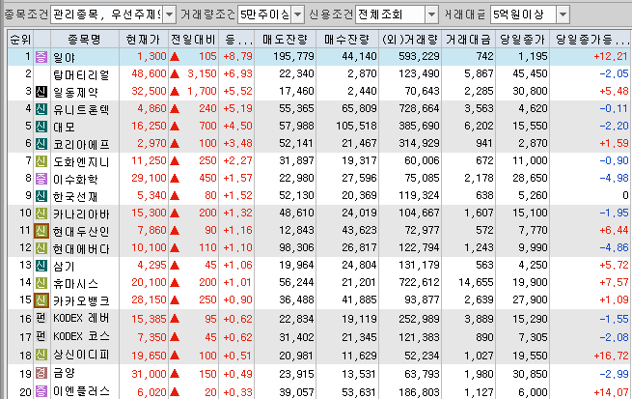
Task: Click the up arrow in 금양 row
Action: [x=175, y=375]
